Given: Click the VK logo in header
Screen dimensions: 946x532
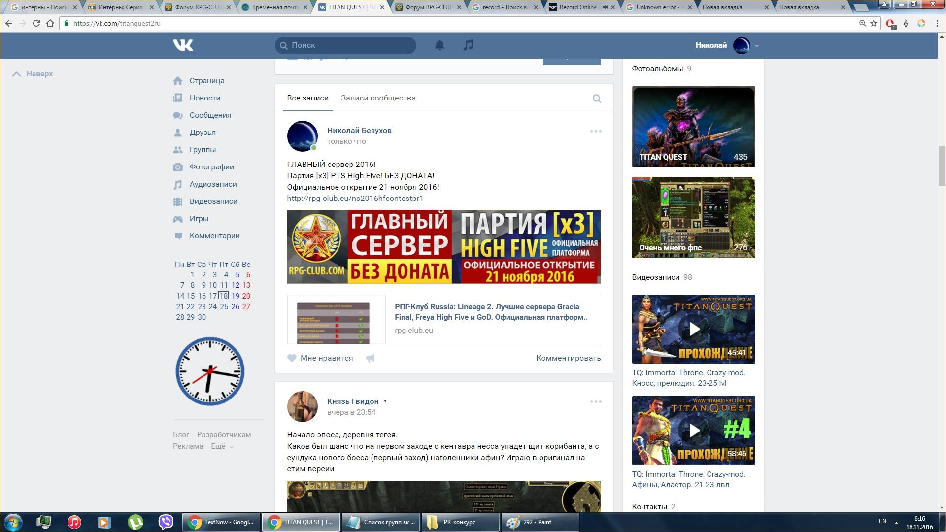Looking at the screenshot, I should coord(183,45).
